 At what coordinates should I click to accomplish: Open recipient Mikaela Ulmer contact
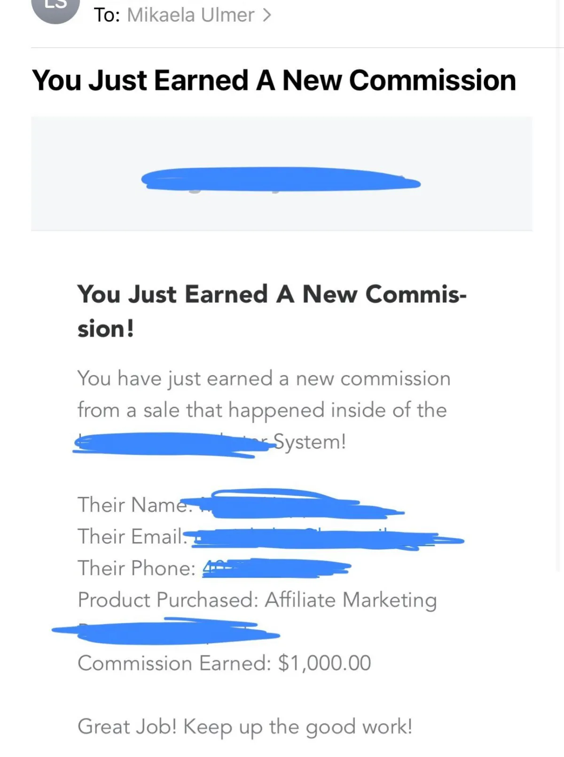pos(190,15)
